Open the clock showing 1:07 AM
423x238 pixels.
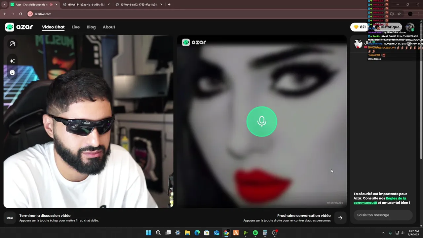pyautogui.click(x=414, y=233)
